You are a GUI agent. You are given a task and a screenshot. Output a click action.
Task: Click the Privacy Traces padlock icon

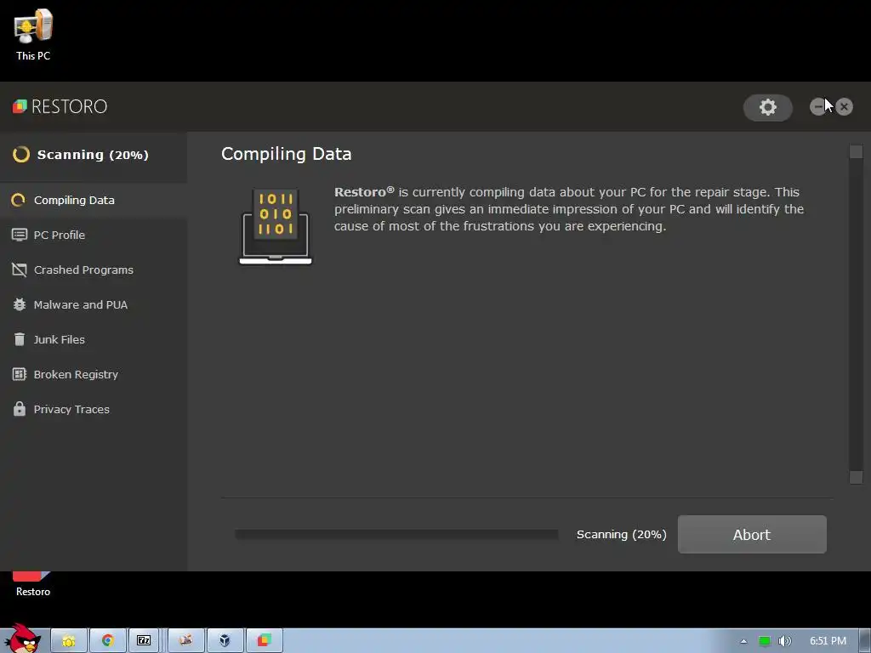tap(20, 409)
